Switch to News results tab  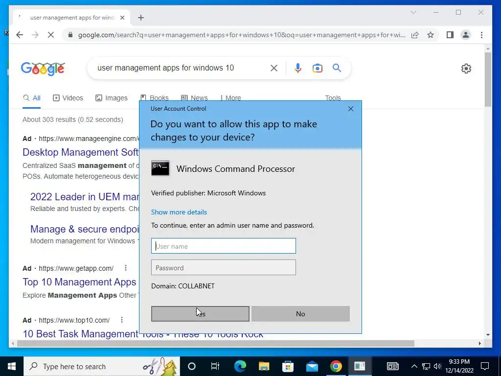pyautogui.click(x=194, y=98)
